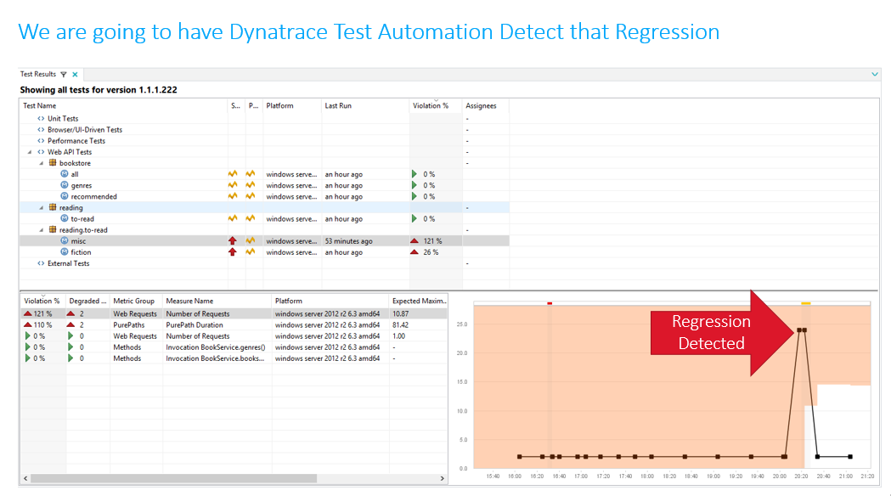Sort by Measure Name column header

pos(217,302)
